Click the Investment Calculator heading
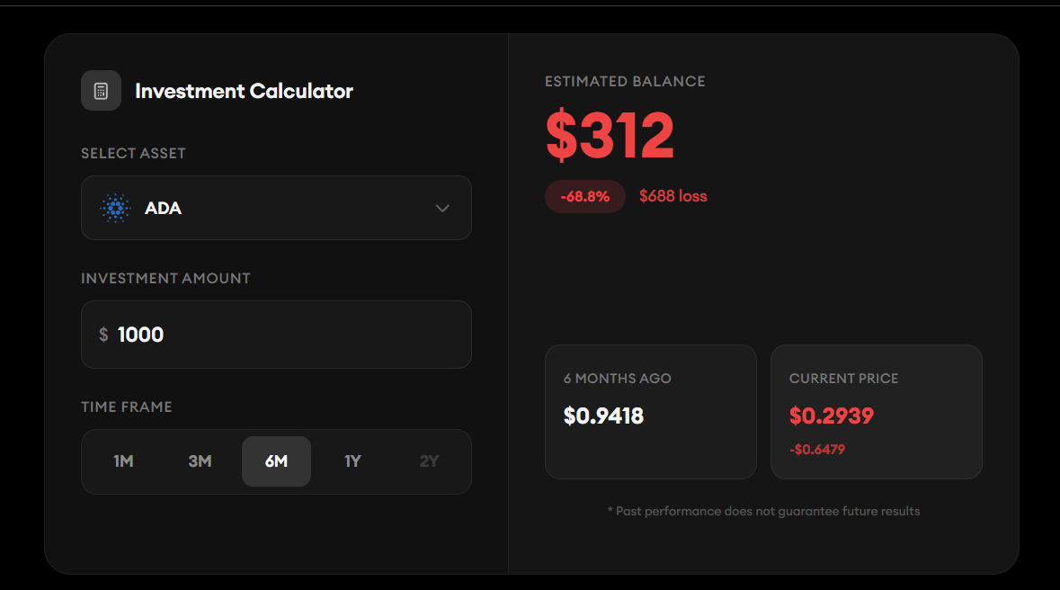This screenshot has width=1060, height=590. [x=244, y=91]
